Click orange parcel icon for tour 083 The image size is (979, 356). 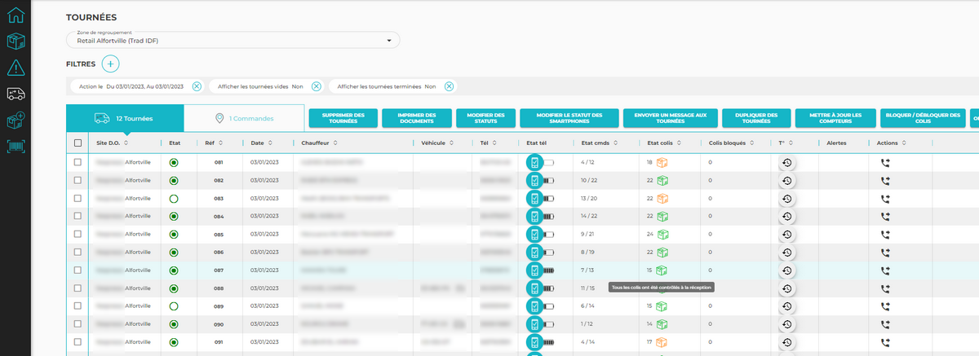(x=662, y=199)
